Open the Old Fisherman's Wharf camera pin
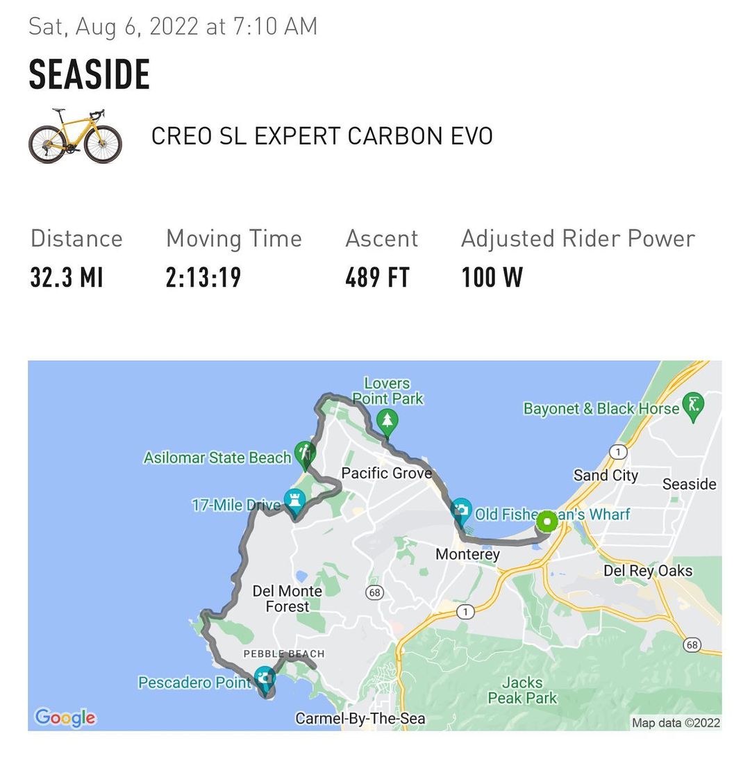The image size is (750, 759). point(460,512)
